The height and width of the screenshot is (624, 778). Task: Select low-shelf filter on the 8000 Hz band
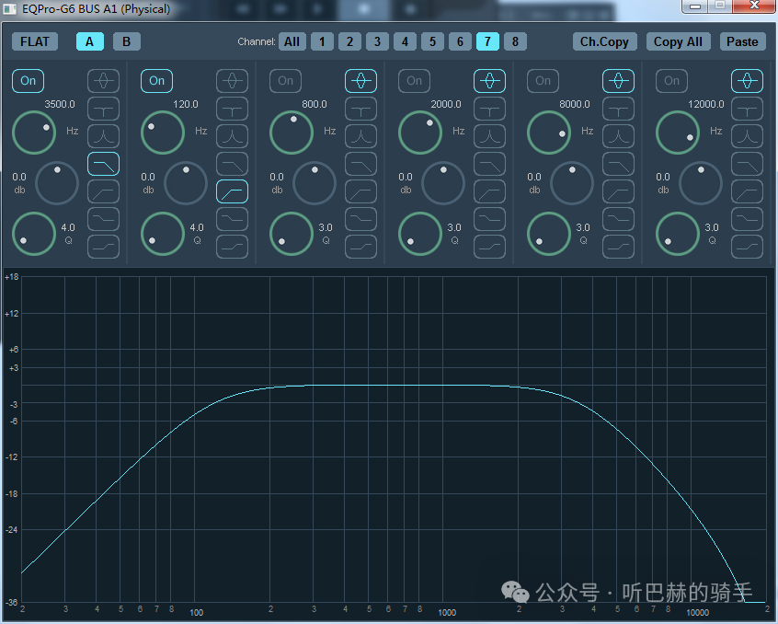click(618, 219)
